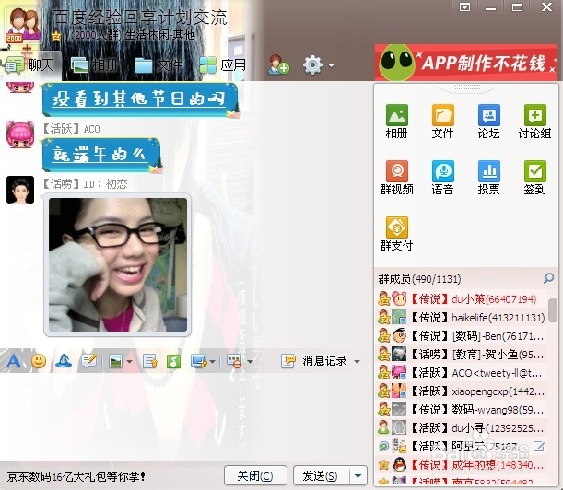Select member [数码]-Ben
The height and width of the screenshot is (490, 563).
click(463, 336)
